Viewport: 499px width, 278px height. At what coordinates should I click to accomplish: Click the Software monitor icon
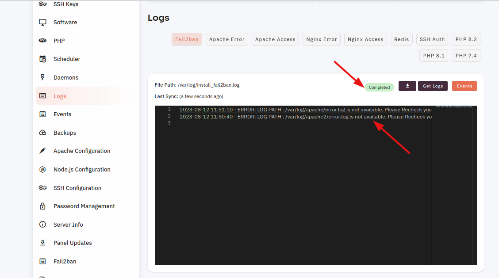42,22
